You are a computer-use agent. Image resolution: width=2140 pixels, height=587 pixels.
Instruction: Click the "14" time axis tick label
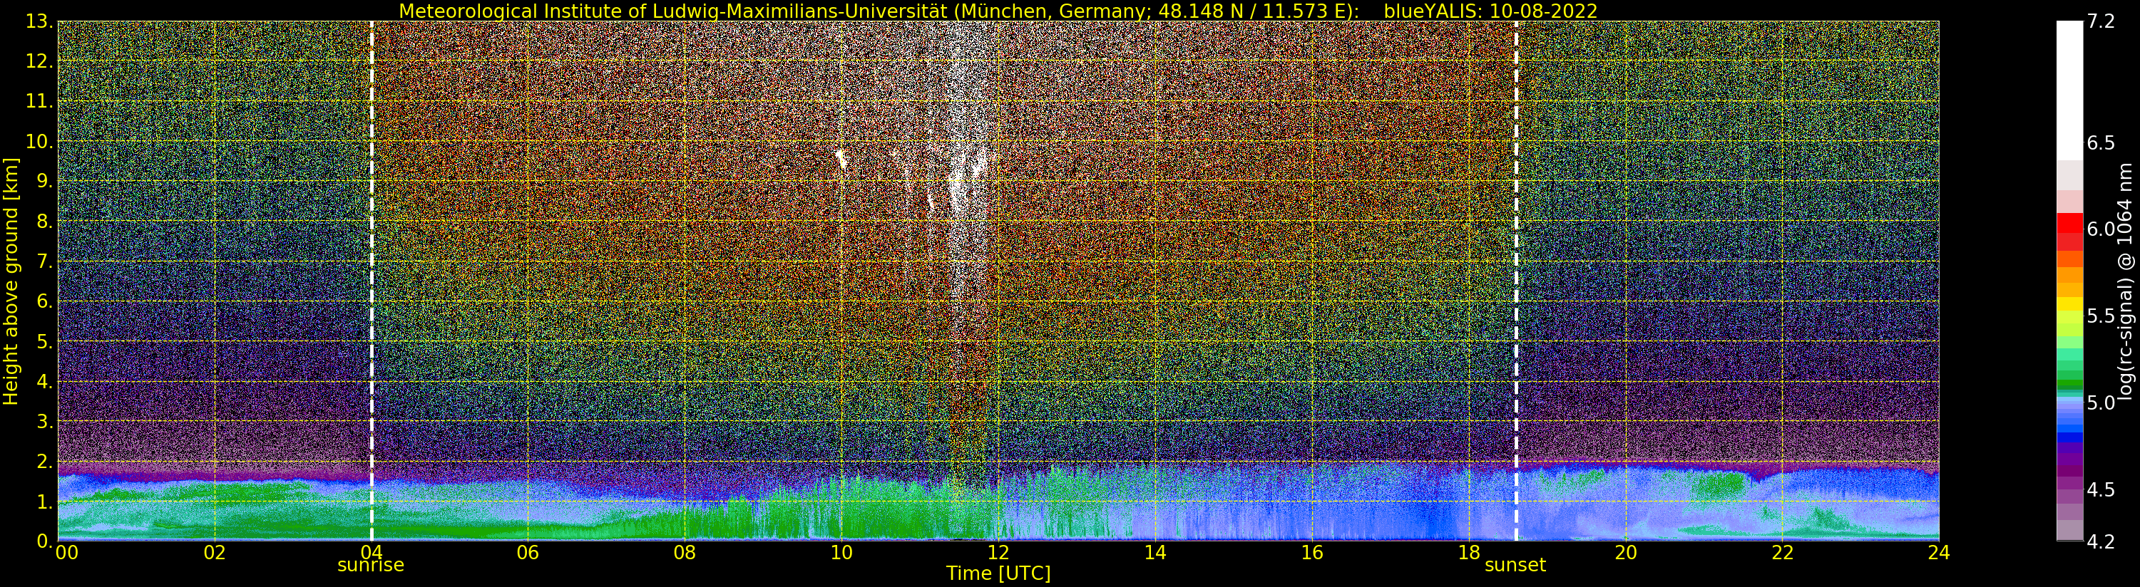click(x=1155, y=553)
